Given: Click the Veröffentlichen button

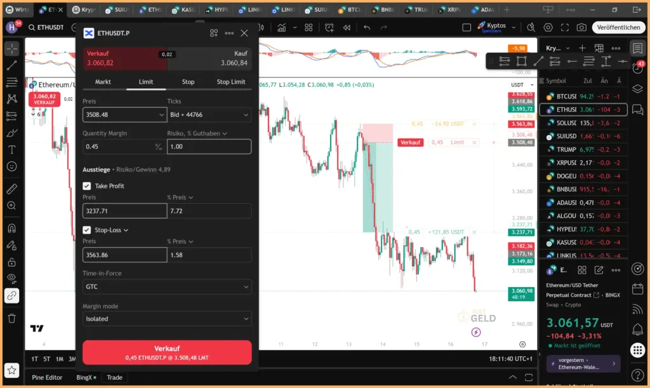Looking at the screenshot, I should [618, 27].
